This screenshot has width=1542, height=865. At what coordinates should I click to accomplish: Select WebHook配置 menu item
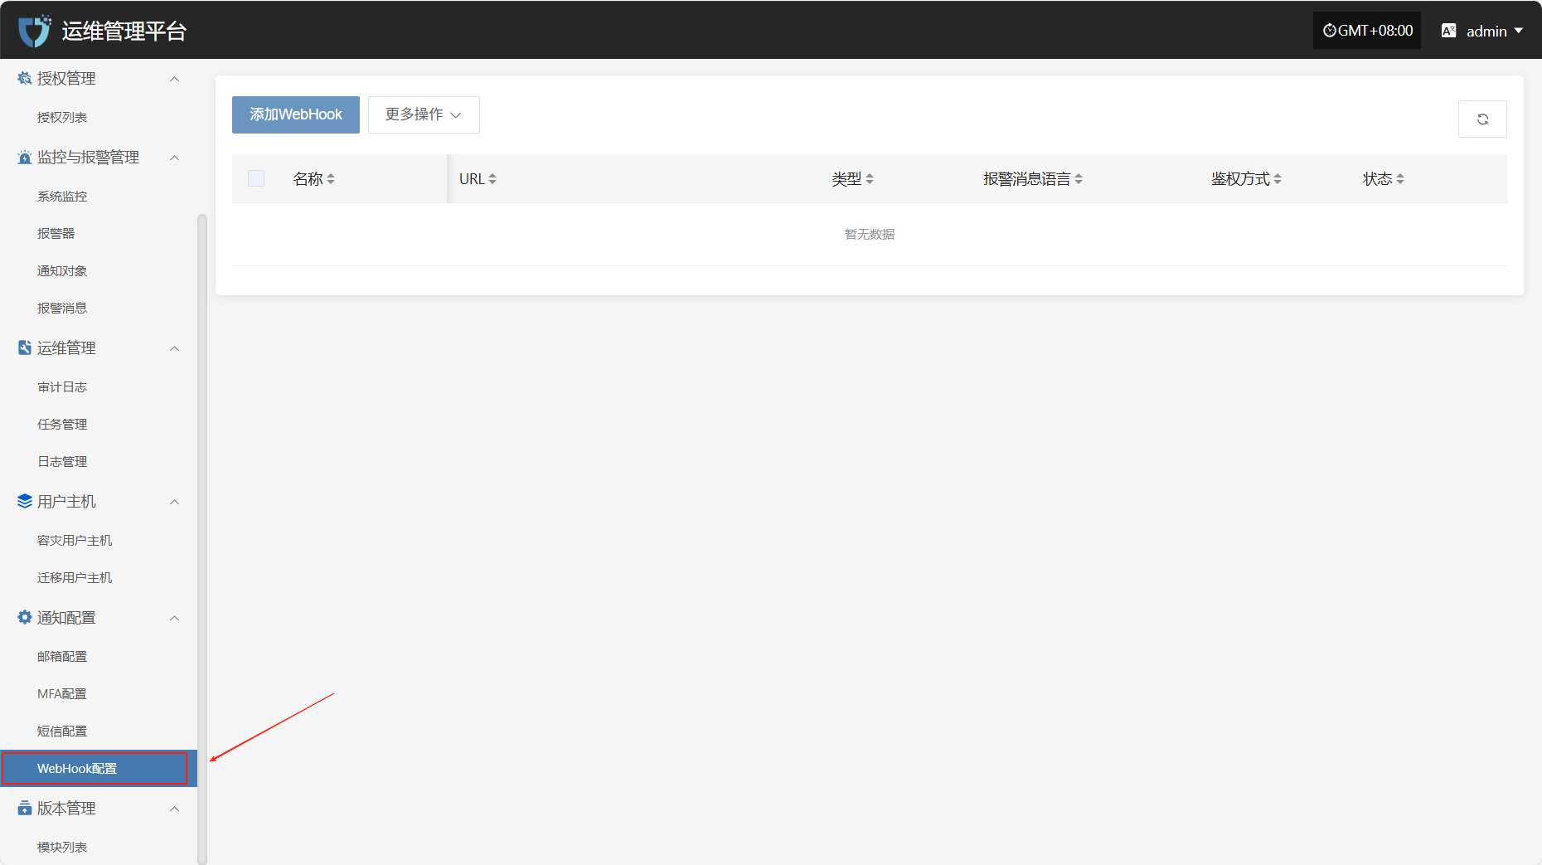click(x=99, y=769)
